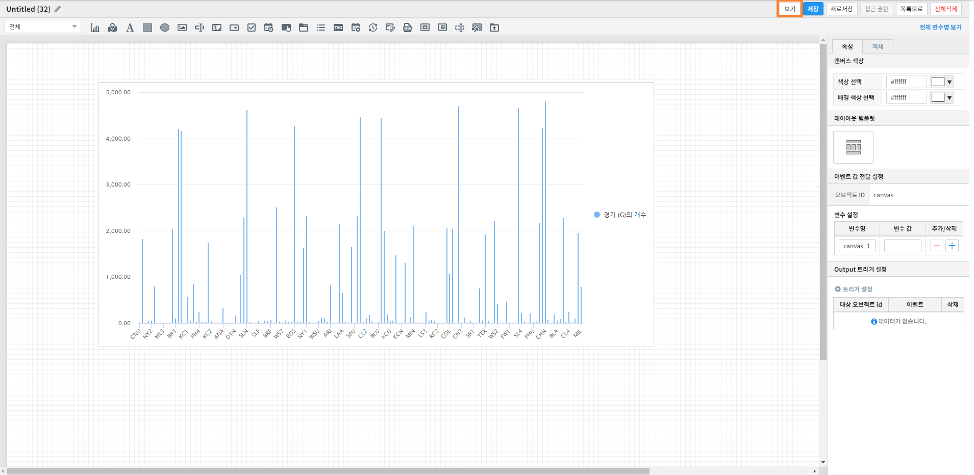Viewport: 974px width, 475px height.
Task: Add an auto-refresh timer object
Action: pos(373,28)
